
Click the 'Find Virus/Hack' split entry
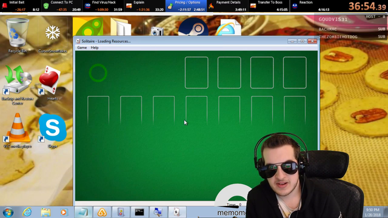[x=103, y=6]
